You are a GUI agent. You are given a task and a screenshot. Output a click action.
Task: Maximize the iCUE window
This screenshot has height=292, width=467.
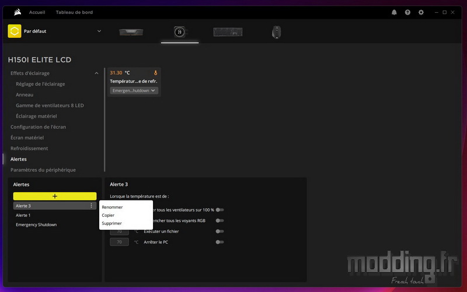click(444, 12)
